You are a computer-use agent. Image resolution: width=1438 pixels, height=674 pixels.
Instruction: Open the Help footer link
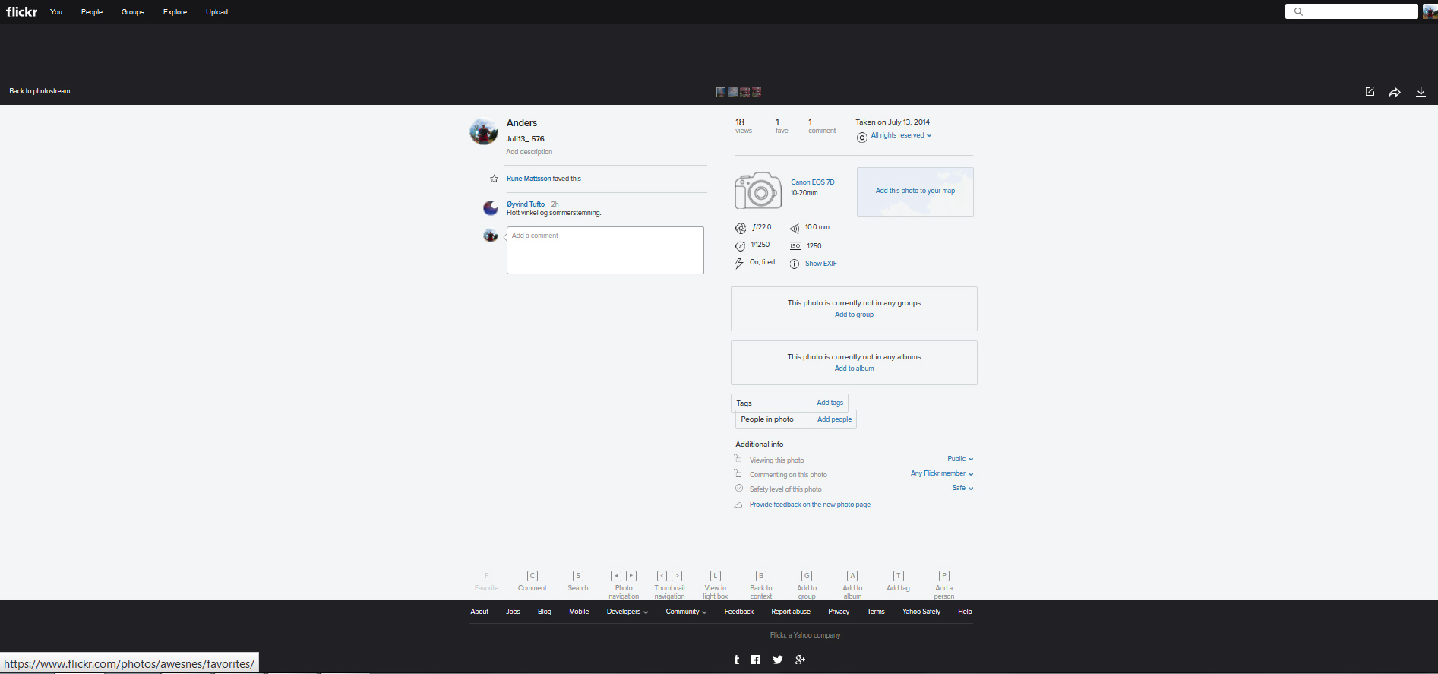pos(965,612)
